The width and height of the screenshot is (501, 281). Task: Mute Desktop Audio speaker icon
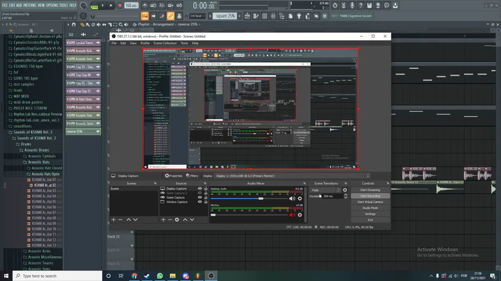coord(292,198)
